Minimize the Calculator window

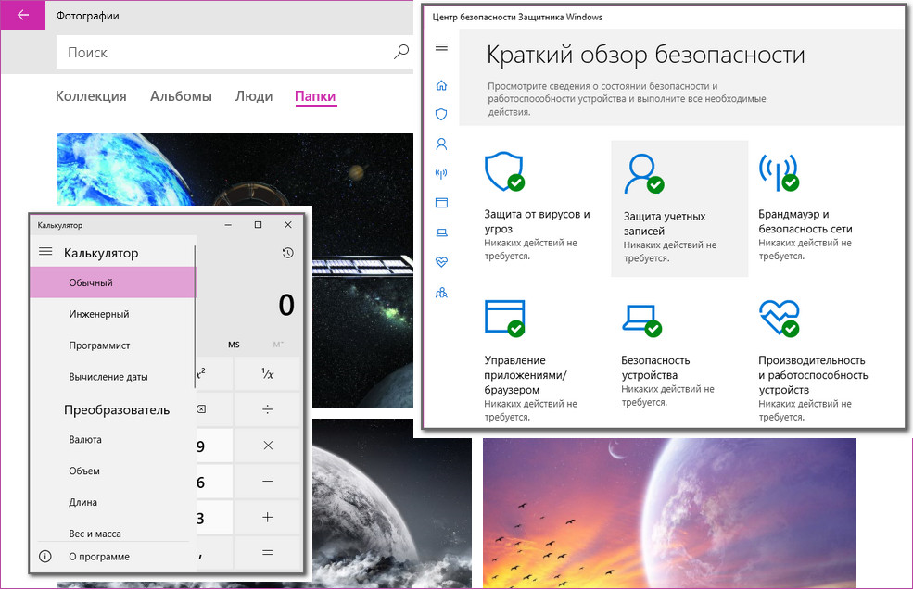pos(228,224)
